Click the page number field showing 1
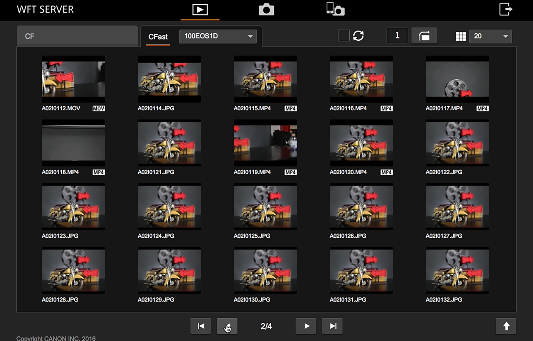This screenshot has height=341, width=533. tap(397, 36)
